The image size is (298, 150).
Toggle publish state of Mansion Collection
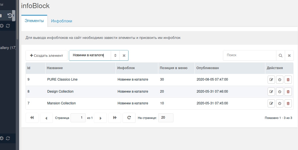point(279,104)
